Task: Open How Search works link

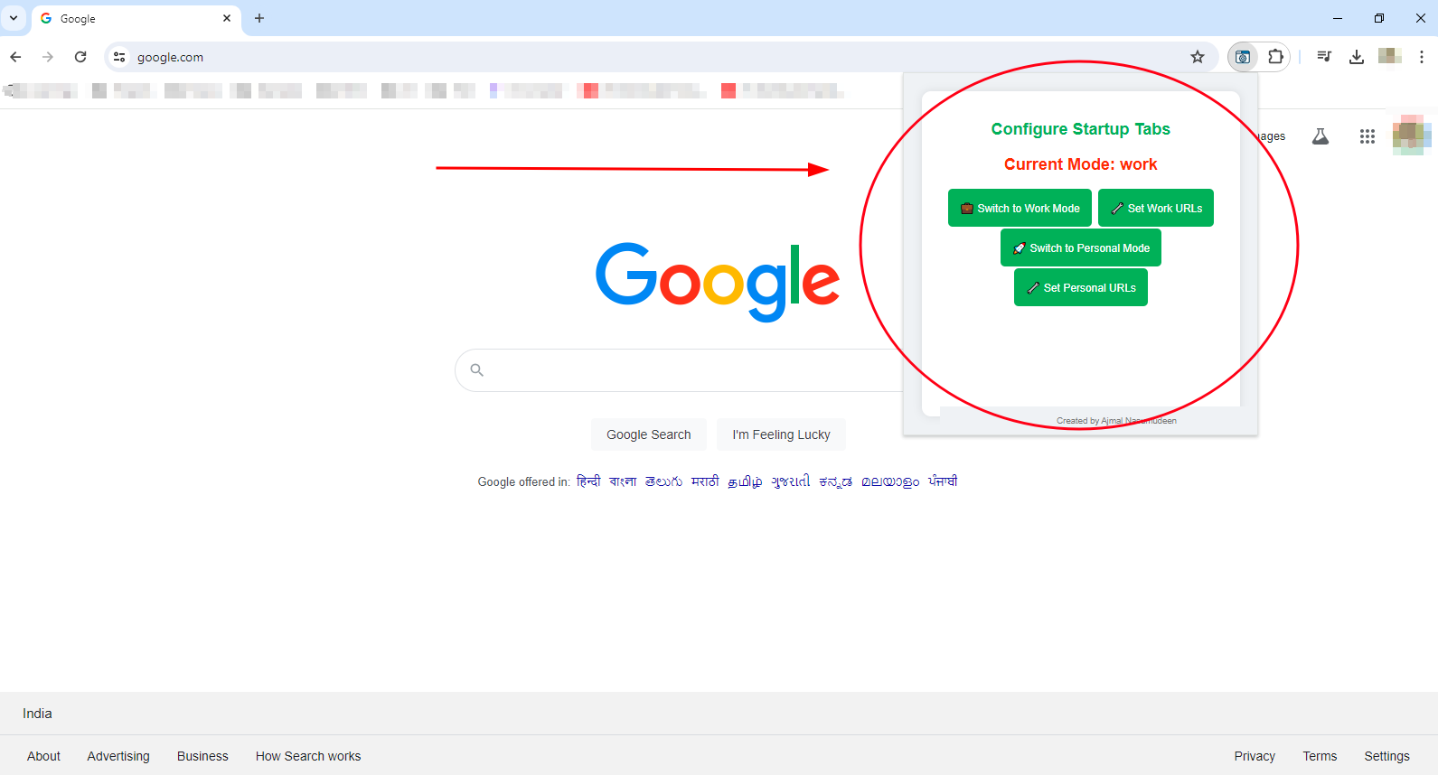Action: (x=308, y=756)
